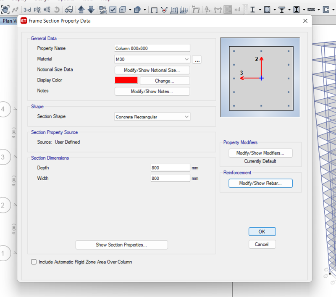This screenshot has height=297, width=336.
Task: Open the Material M30 dropdown
Action: (x=152, y=59)
